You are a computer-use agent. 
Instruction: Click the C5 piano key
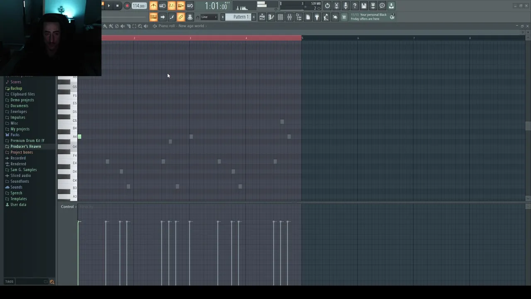(67, 121)
